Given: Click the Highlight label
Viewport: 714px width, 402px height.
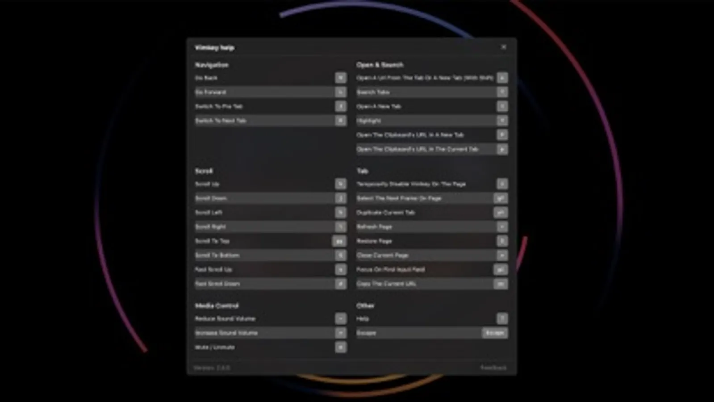Looking at the screenshot, I should 368,121.
